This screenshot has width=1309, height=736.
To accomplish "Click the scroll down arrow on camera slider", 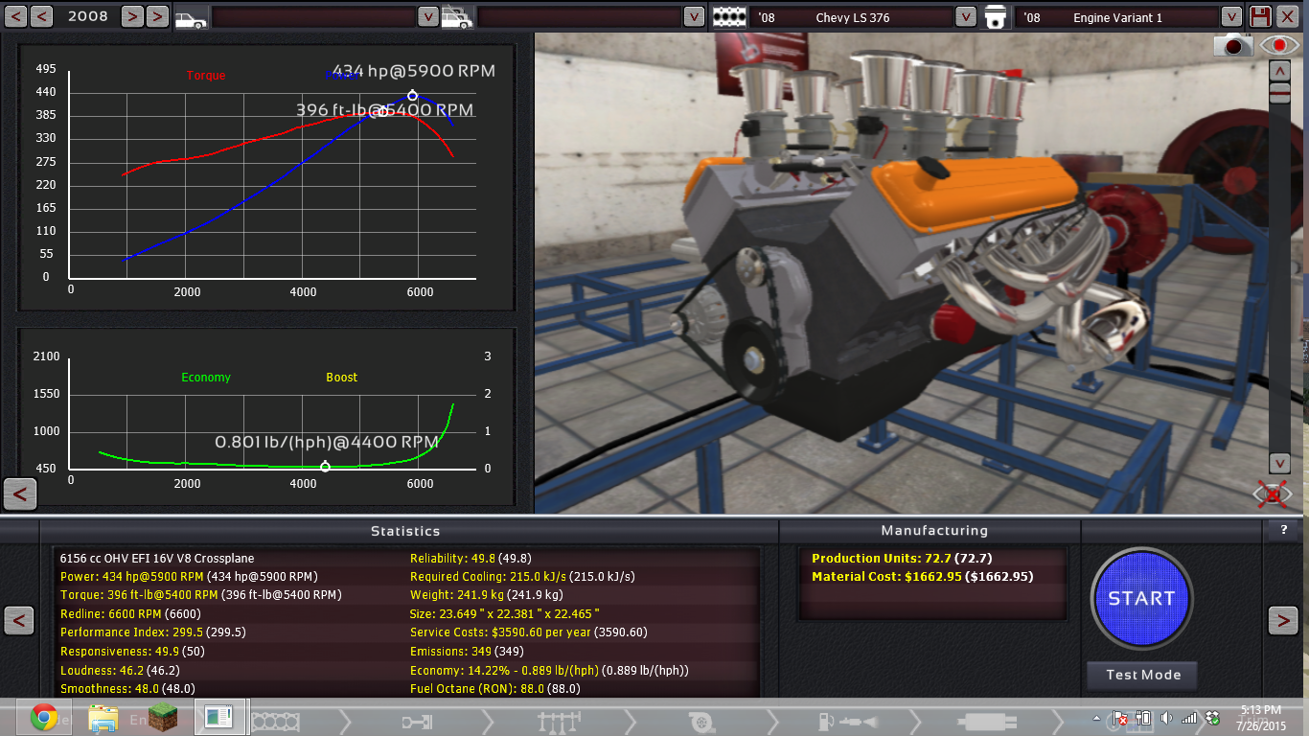I will (x=1279, y=463).
